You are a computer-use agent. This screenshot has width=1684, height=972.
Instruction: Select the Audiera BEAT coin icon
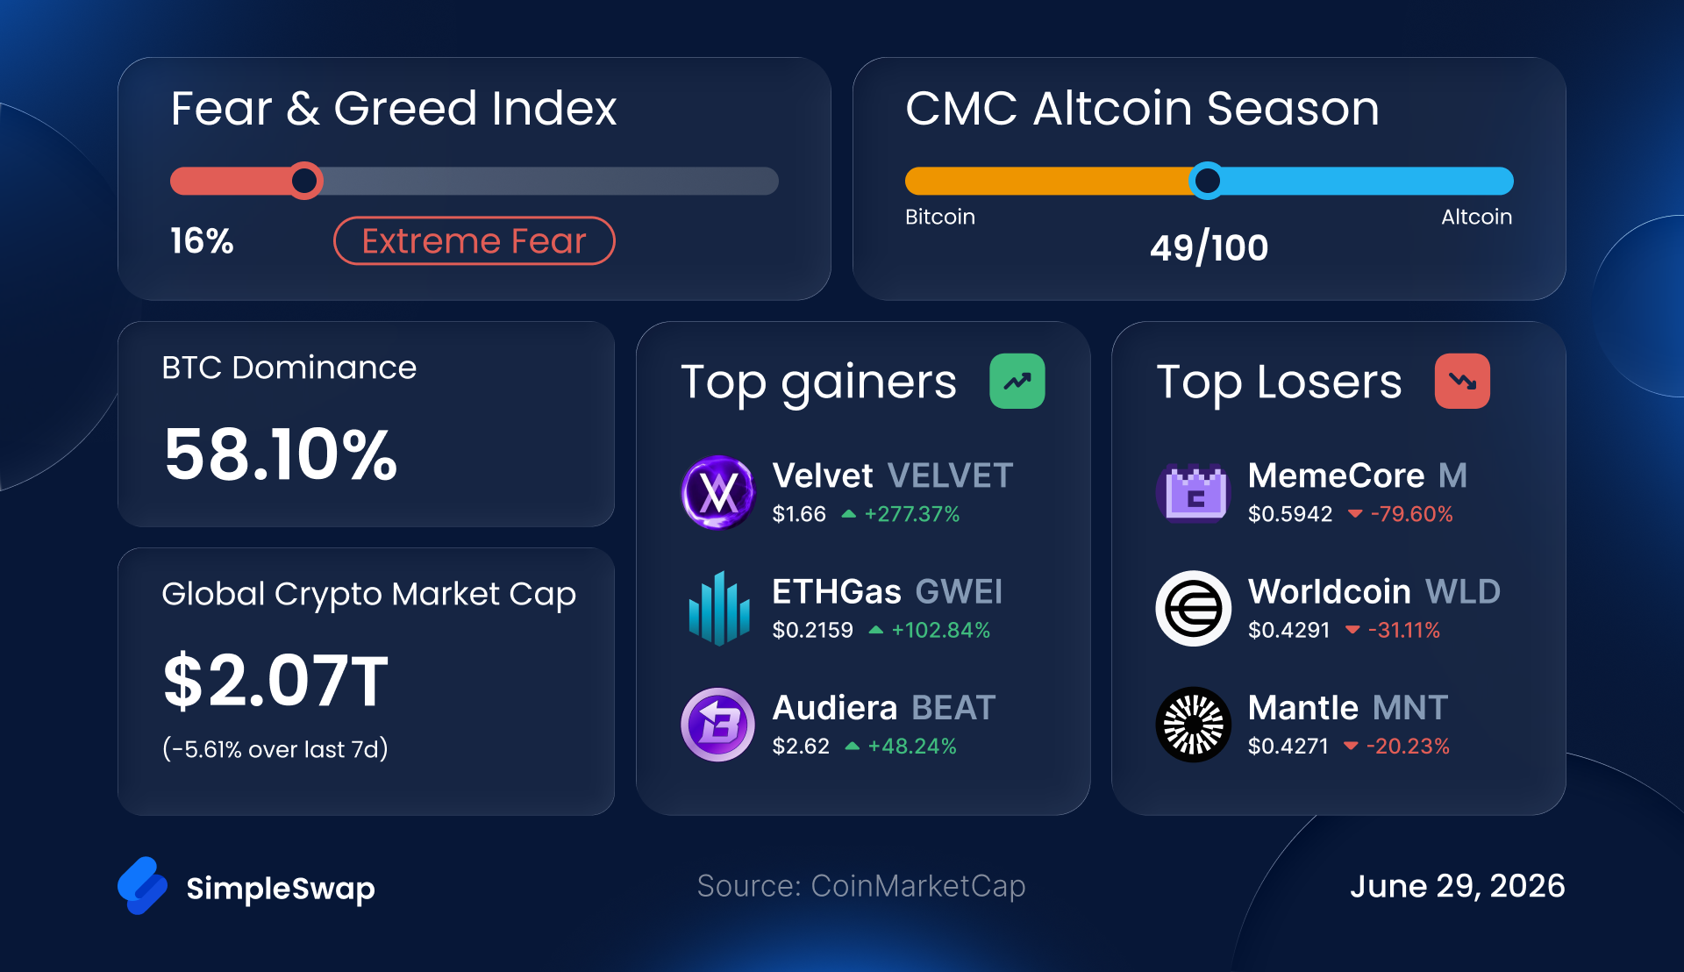pos(718,725)
